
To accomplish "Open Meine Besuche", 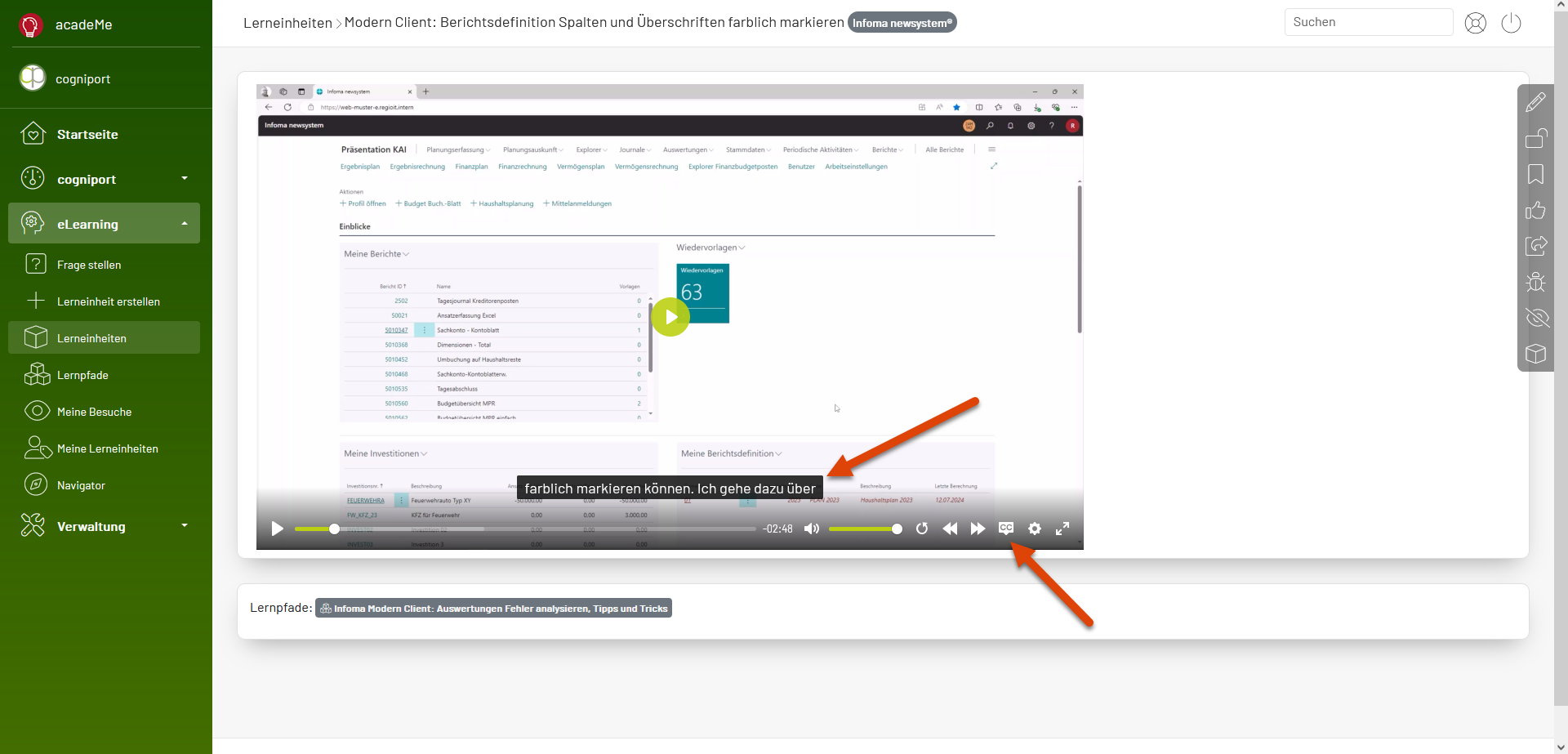I will click(94, 412).
